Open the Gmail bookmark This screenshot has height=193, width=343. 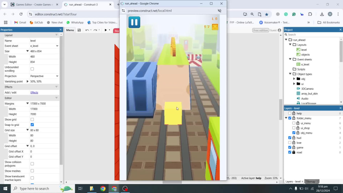20,22
